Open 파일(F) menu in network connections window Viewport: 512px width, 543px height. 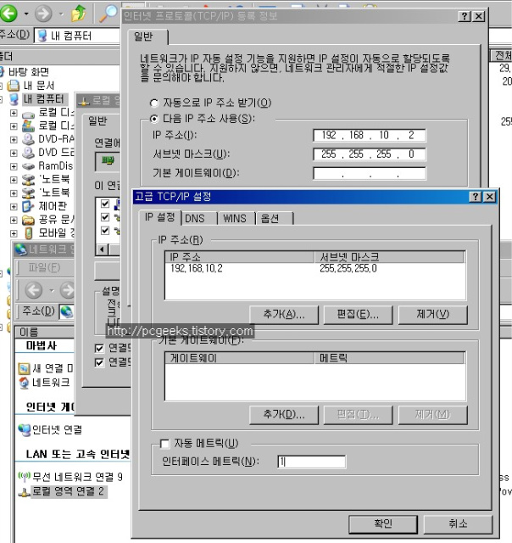(x=44, y=267)
